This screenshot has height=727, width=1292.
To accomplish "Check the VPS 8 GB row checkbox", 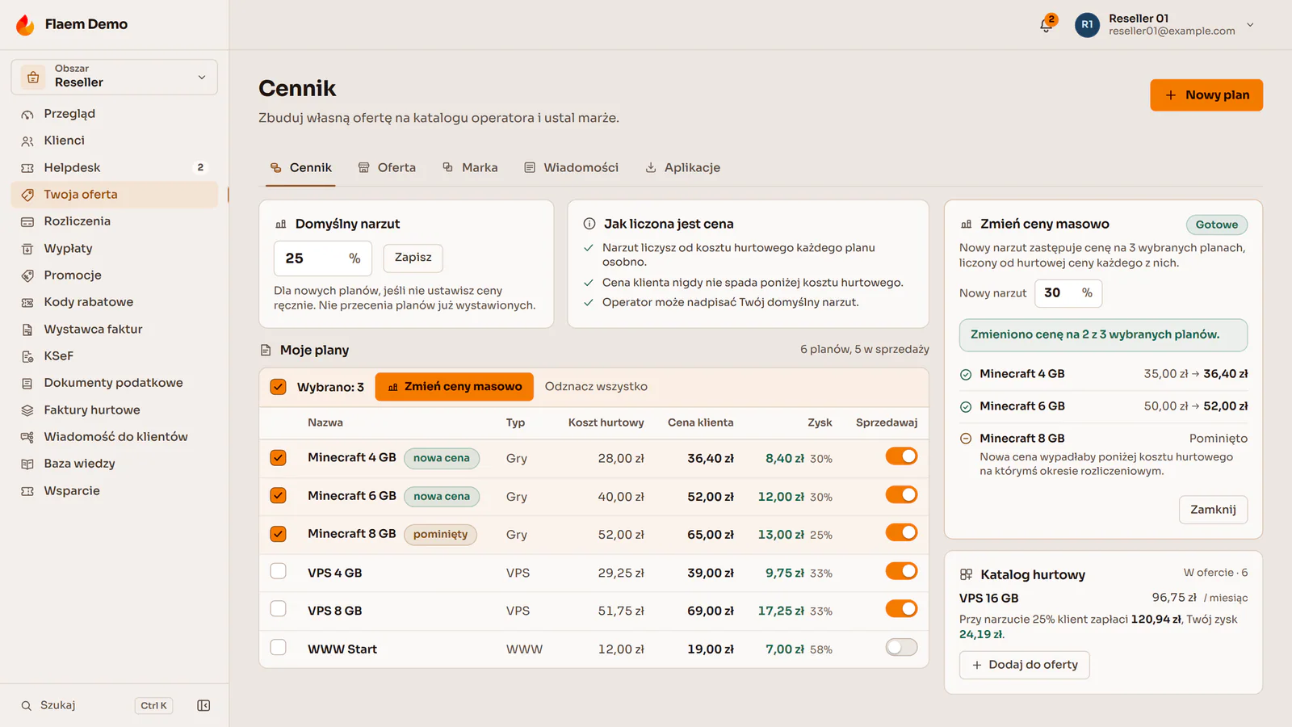I will [x=279, y=609].
